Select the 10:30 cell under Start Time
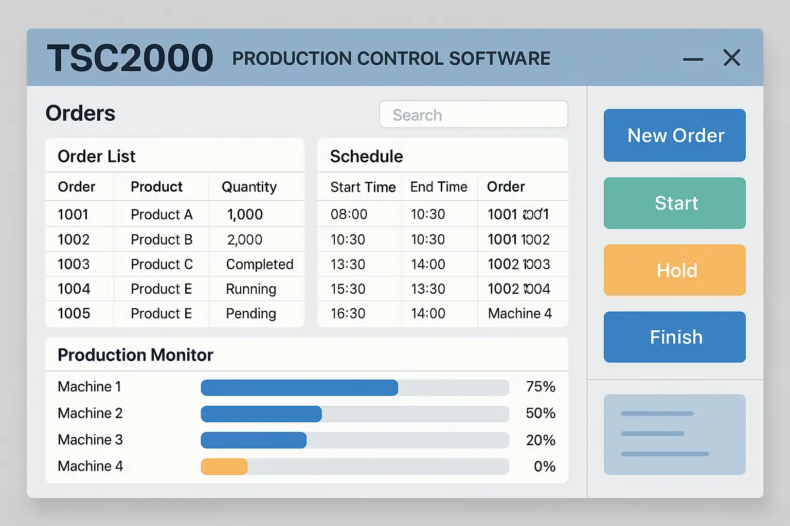790x526 pixels. click(348, 239)
